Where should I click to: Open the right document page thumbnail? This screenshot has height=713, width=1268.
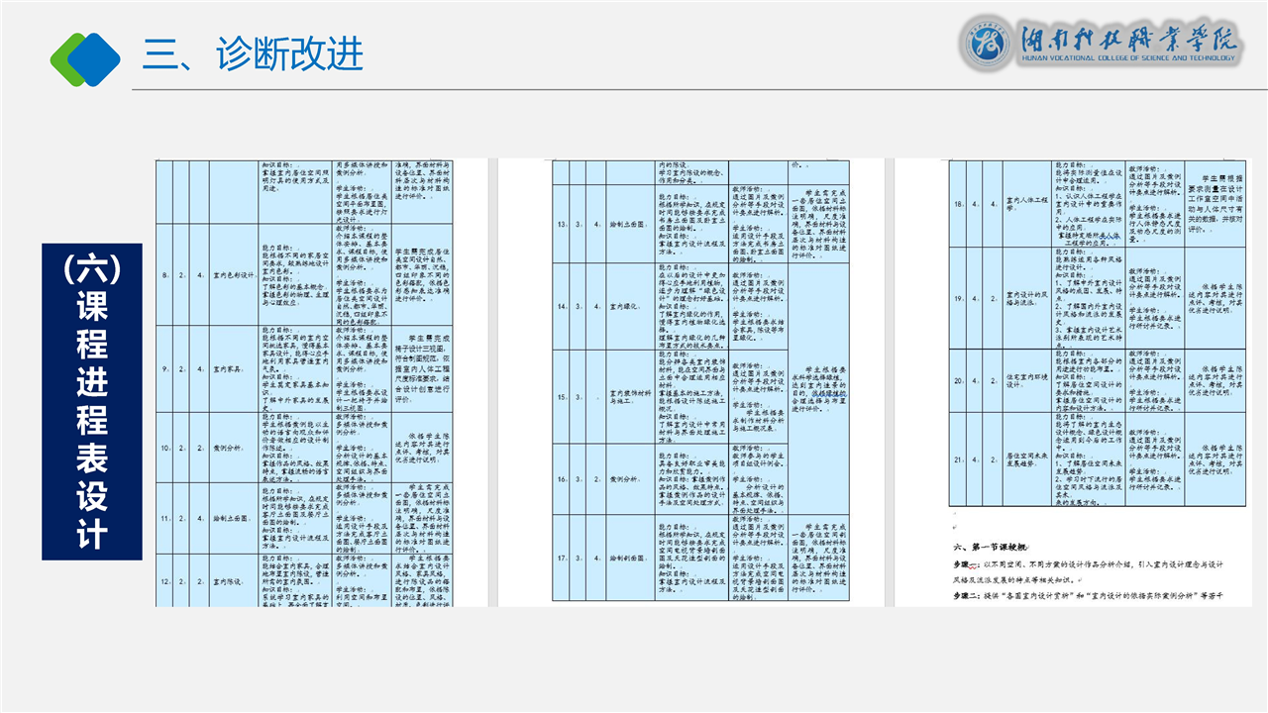(x=1081, y=382)
